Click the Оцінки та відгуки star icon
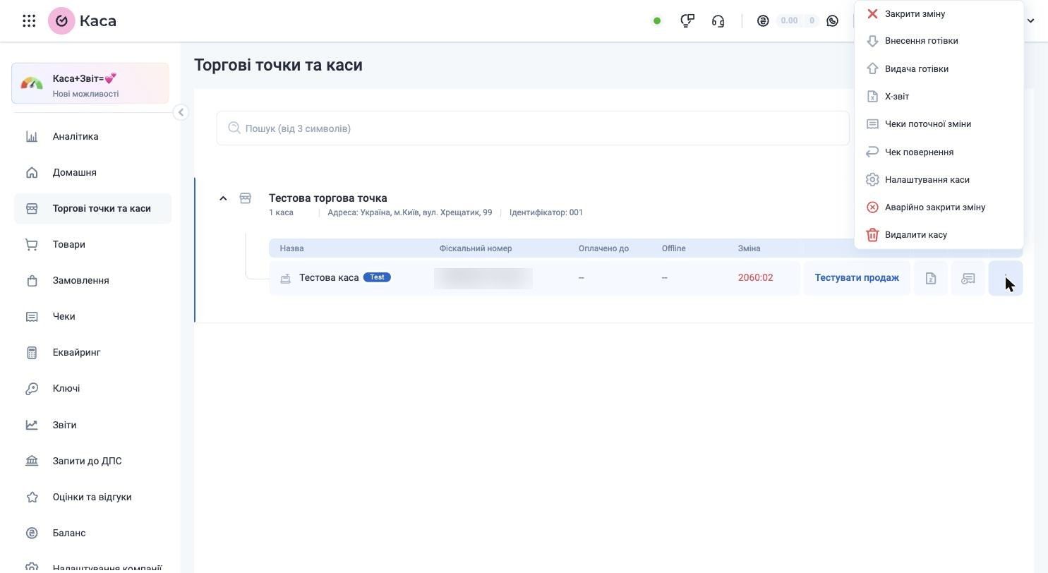1048x573 pixels. click(32, 497)
